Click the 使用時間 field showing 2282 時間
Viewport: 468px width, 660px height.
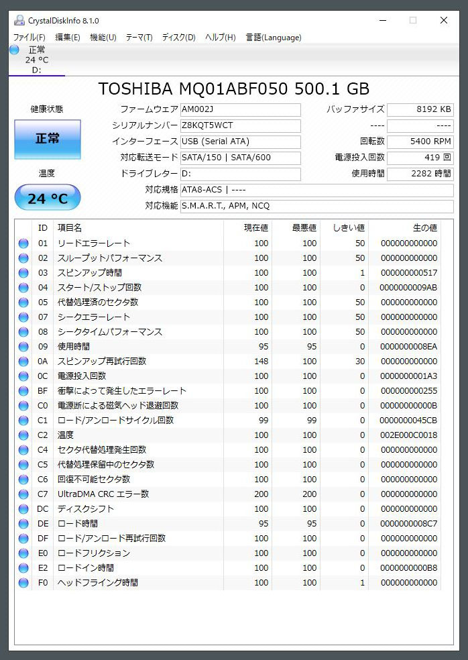[x=420, y=174]
